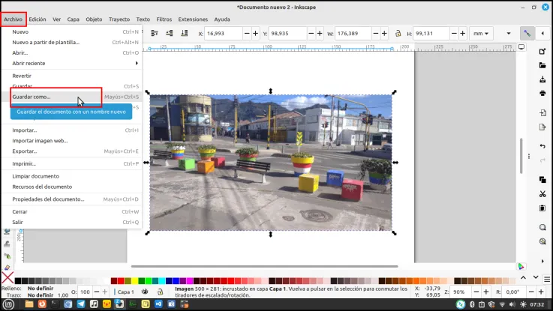Launch Telegram from the taskbar
Viewport: 553px width, 311px height.
(81, 304)
